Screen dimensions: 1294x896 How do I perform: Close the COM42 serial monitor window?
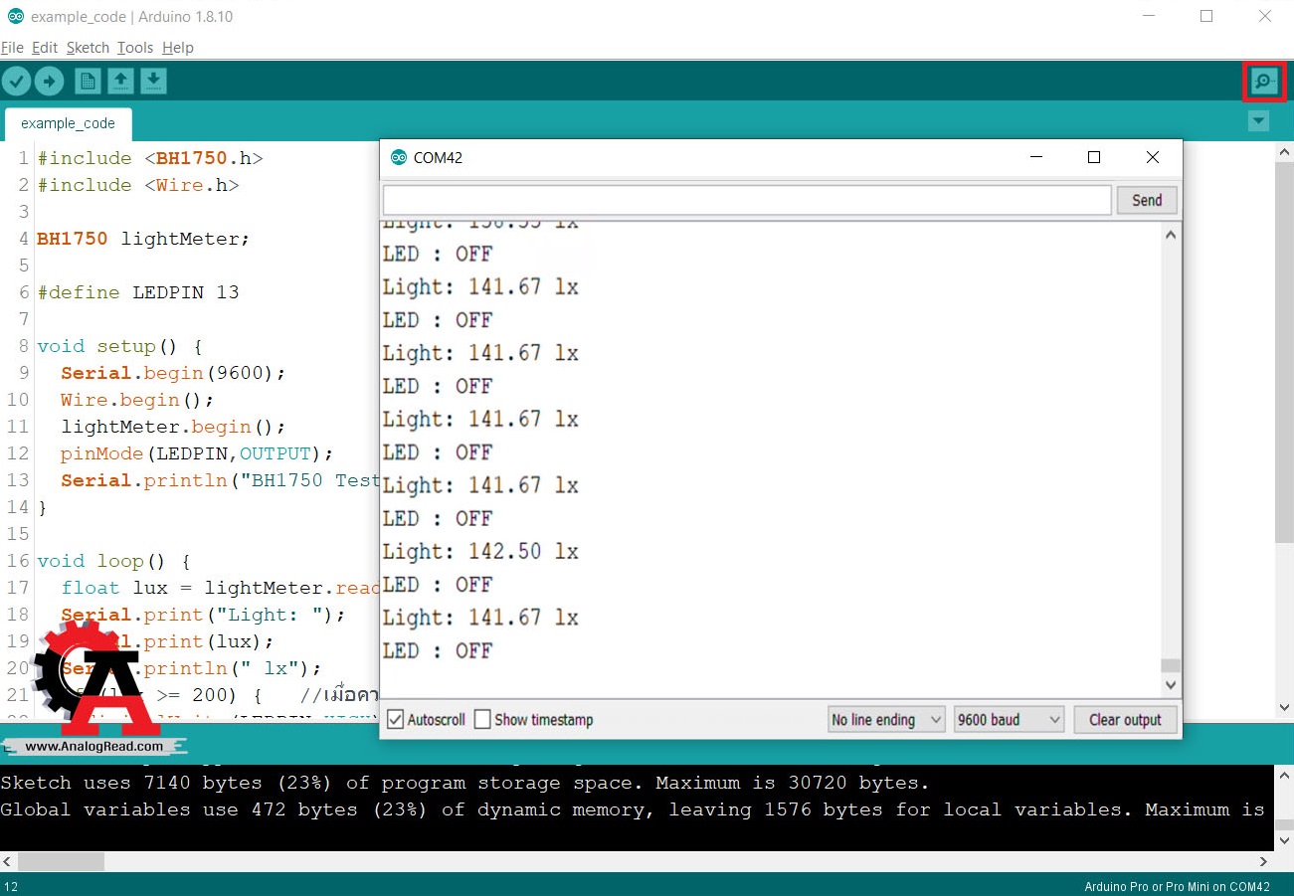coord(1153,157)
